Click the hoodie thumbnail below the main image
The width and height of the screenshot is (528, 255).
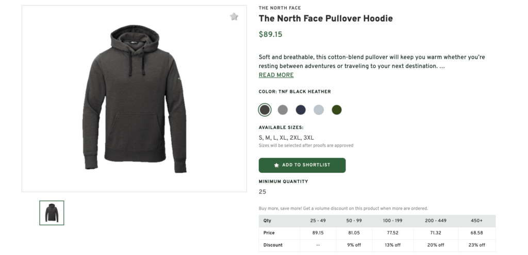pyautogui.click(x=52, y=213)
